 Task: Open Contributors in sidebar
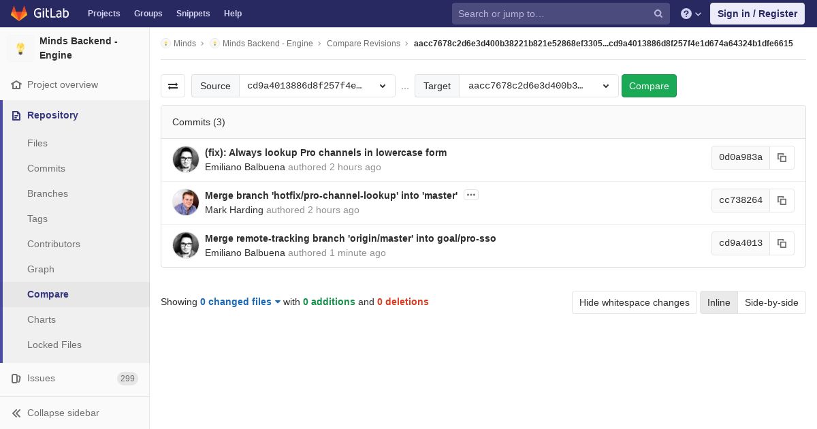point(54,244)
